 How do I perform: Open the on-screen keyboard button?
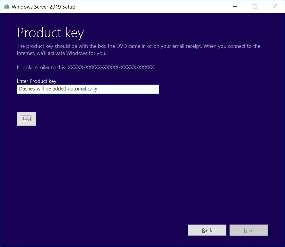26,119
